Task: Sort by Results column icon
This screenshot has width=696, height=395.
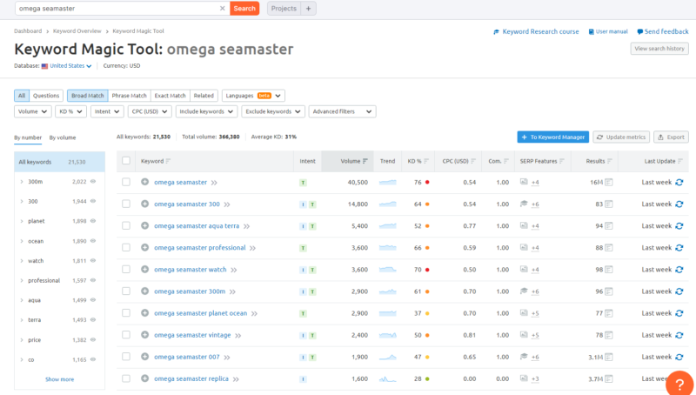Action: pos(610,161)
